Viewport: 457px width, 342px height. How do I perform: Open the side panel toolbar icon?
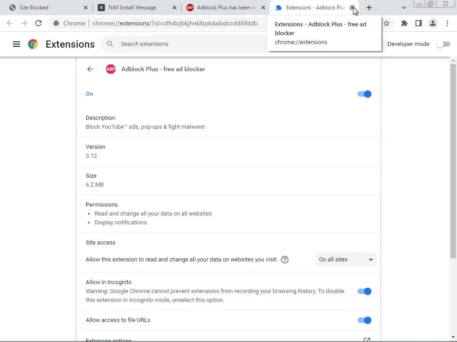pos(419,23)
